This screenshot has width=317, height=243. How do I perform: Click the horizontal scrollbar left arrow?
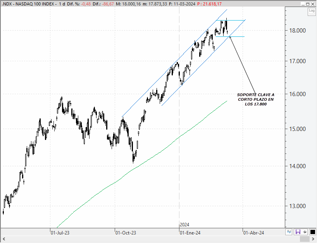tap(3, 239)
